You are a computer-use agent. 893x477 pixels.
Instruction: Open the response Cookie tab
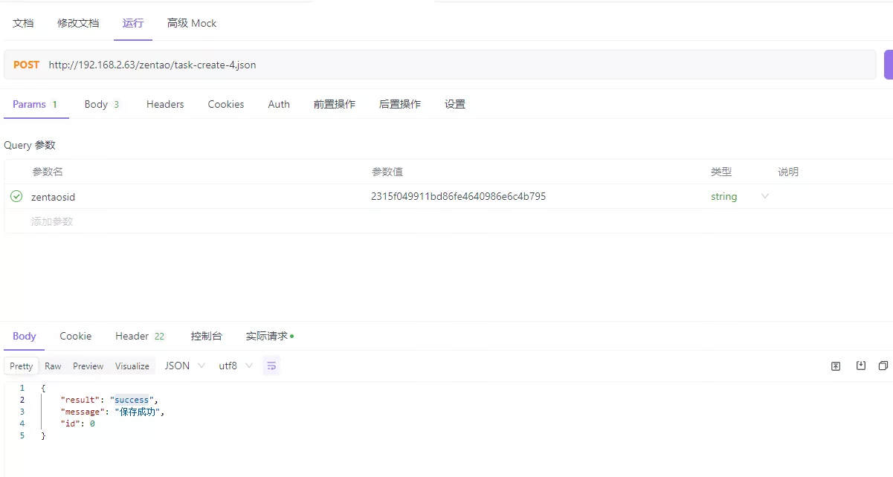click(x=76, y=336)
